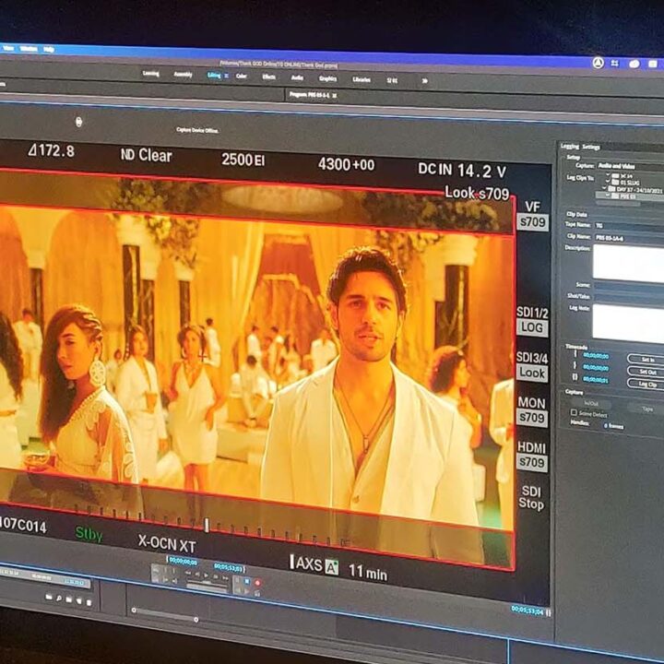Open the Window menu in the menu bar

pos(29,49)
